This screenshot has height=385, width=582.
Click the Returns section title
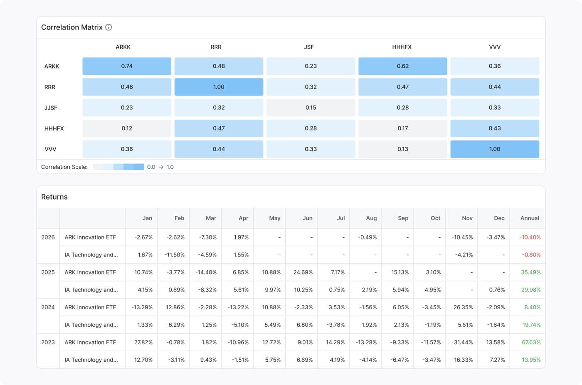(54, 197)
